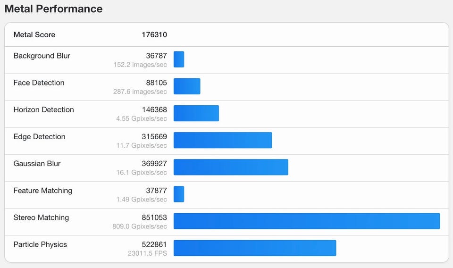Click the Metal Score value 176310
The width and height of the screenshot is (453, 268).
[x=154, y=34]
